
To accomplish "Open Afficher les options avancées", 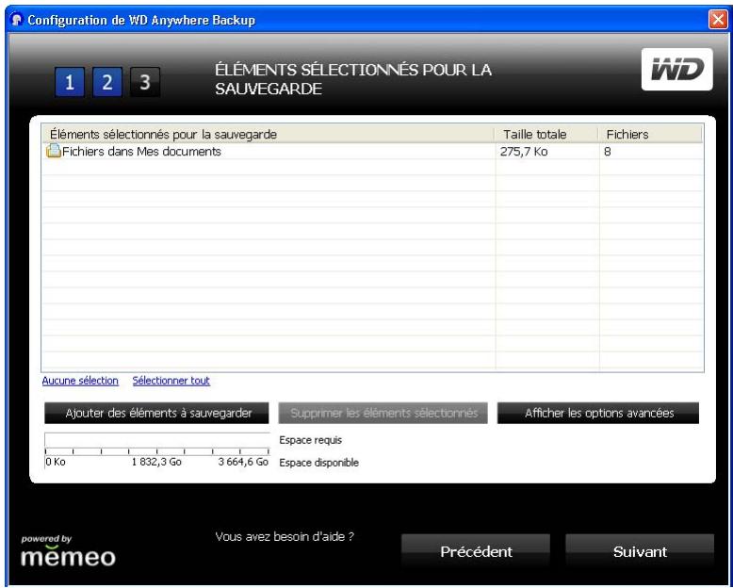I will click(x=598, y=413).
